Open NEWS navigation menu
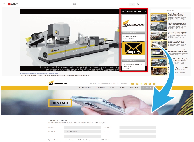 pyautogui.click(x=112, y=88)
